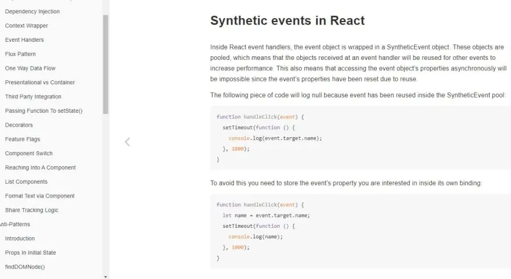Open One Way Data Flow
The image size is (511, 279).
point(30,69)
